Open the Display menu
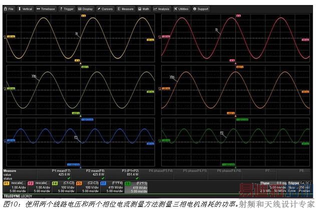Viewport: 316px width, 209px height. click(86, 9)
